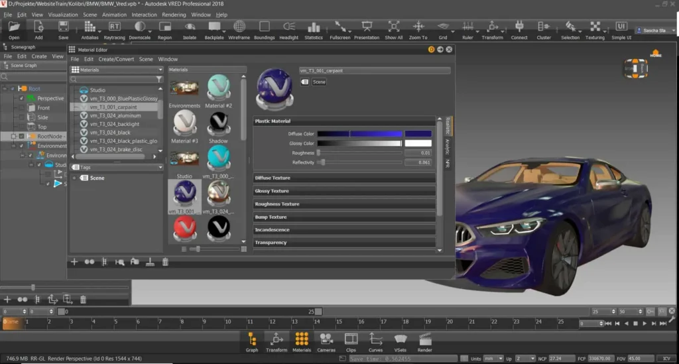The image size is (679, 364).
Task: Toggle Root node visibility checkbox
Action: click(13, 89)
